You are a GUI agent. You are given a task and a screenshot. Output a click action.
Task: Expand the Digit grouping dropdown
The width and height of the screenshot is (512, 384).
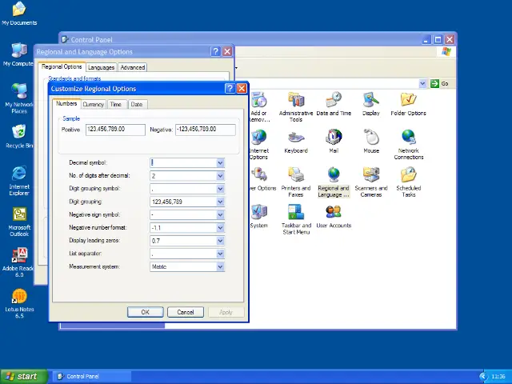[220, 202]
